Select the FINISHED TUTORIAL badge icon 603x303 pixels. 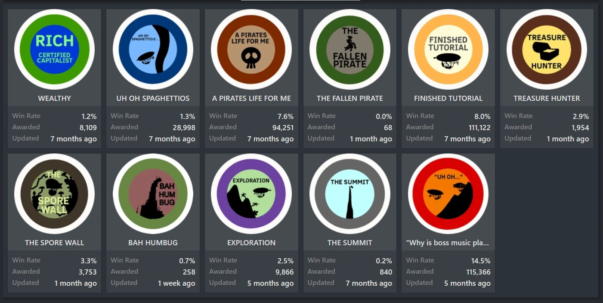[x=448, y=49]
